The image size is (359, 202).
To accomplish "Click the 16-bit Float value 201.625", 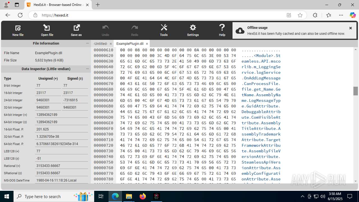I will (x=61, y=129).
